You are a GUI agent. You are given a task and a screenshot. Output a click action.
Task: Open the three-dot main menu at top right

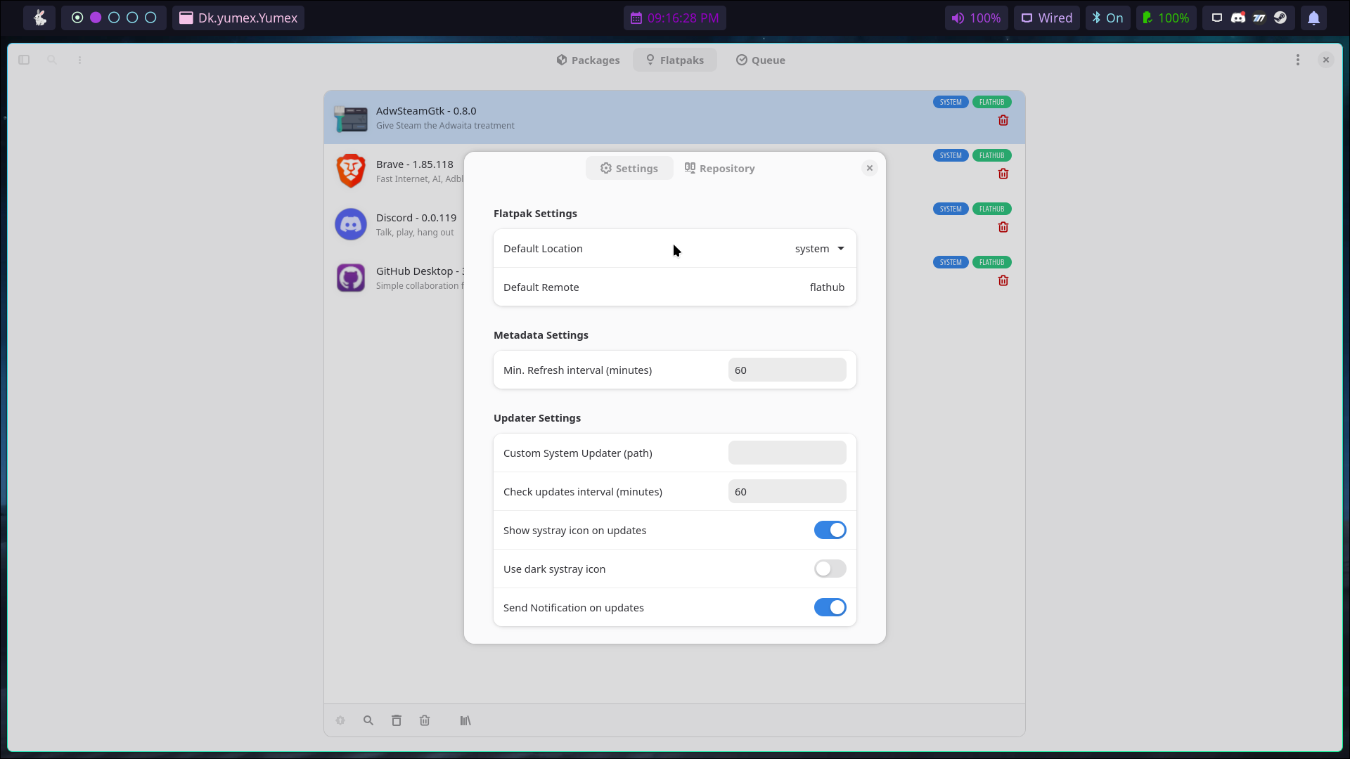[1298, 60]
